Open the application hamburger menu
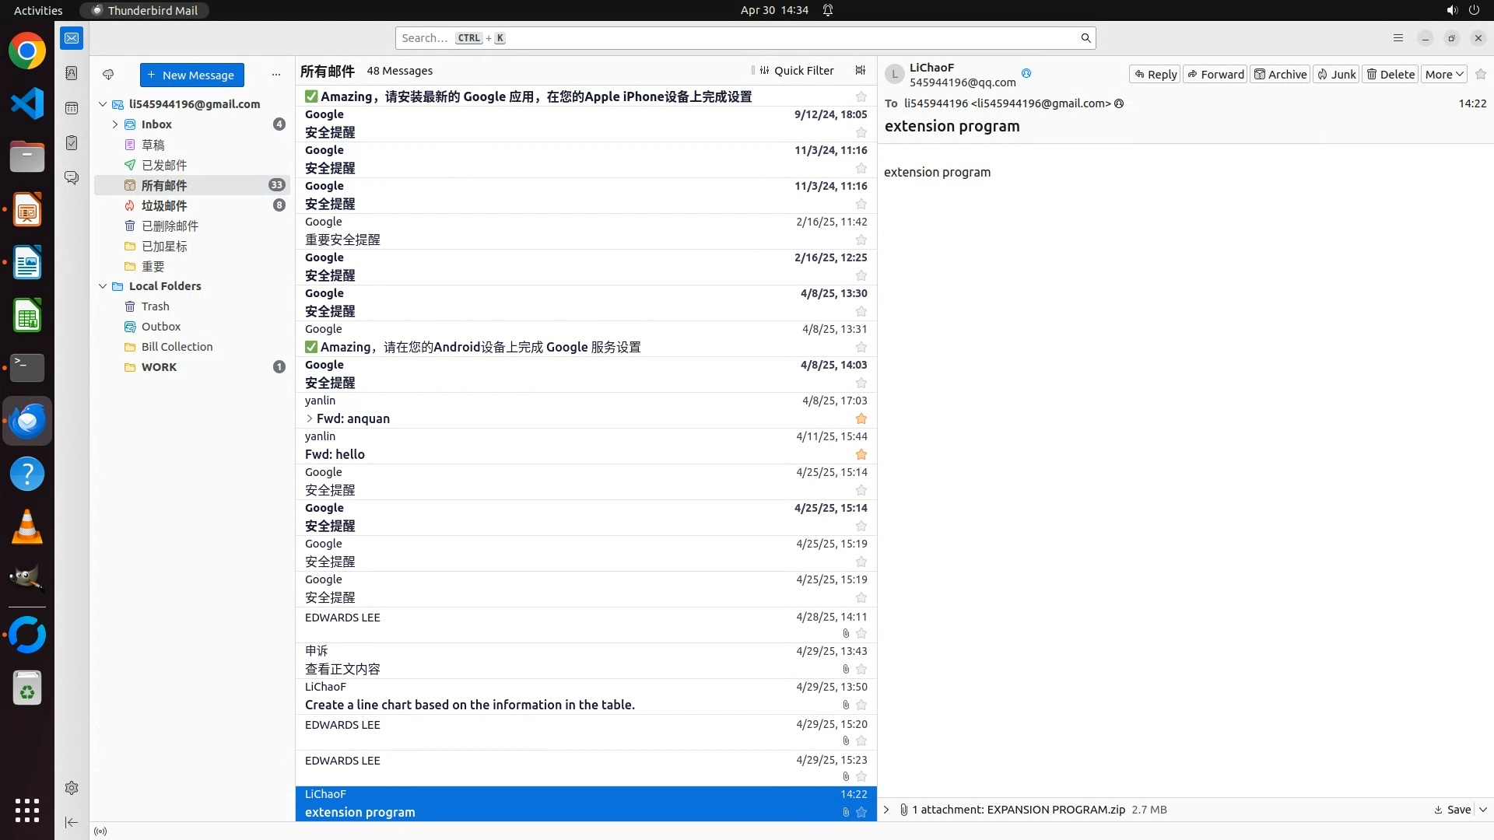The height and width of the screenshot is (840, 1494). pos(1398,38)
